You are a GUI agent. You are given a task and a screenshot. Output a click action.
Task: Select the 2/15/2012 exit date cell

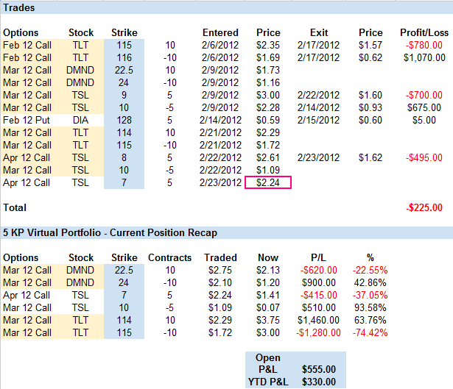click(x=319, y=121)
